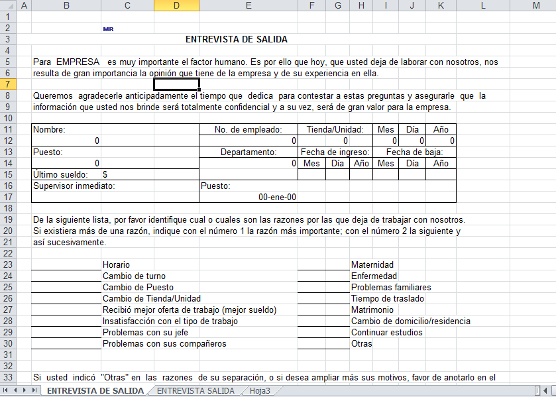This screenshot has height=397, width=556.
Task: Click the blank line beside Horario
Action: (x=66, y=264)
